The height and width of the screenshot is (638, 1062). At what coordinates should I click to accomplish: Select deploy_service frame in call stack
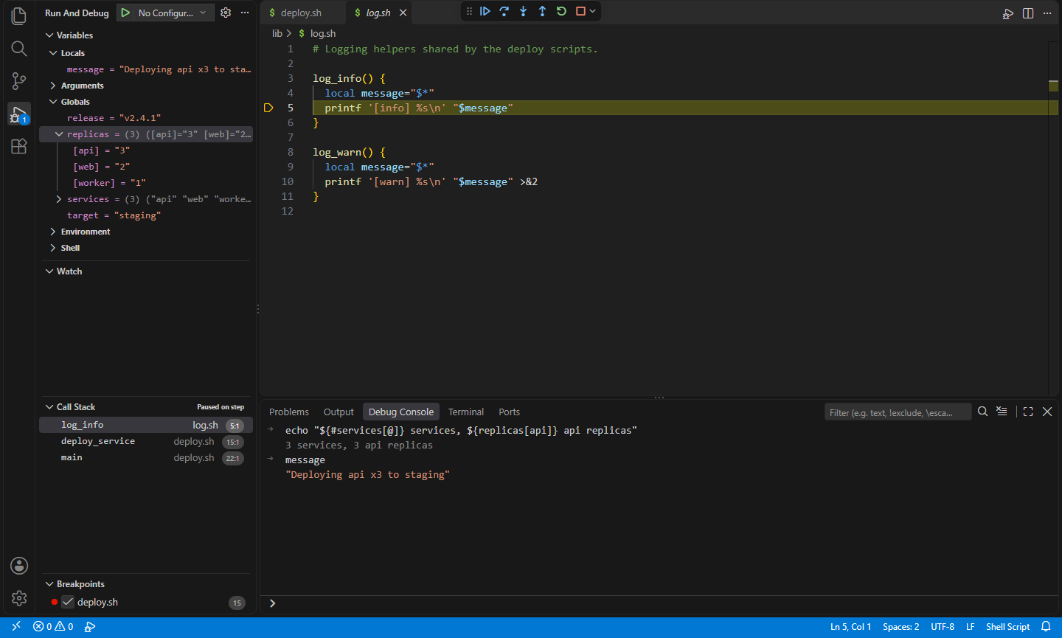[146, 441]
